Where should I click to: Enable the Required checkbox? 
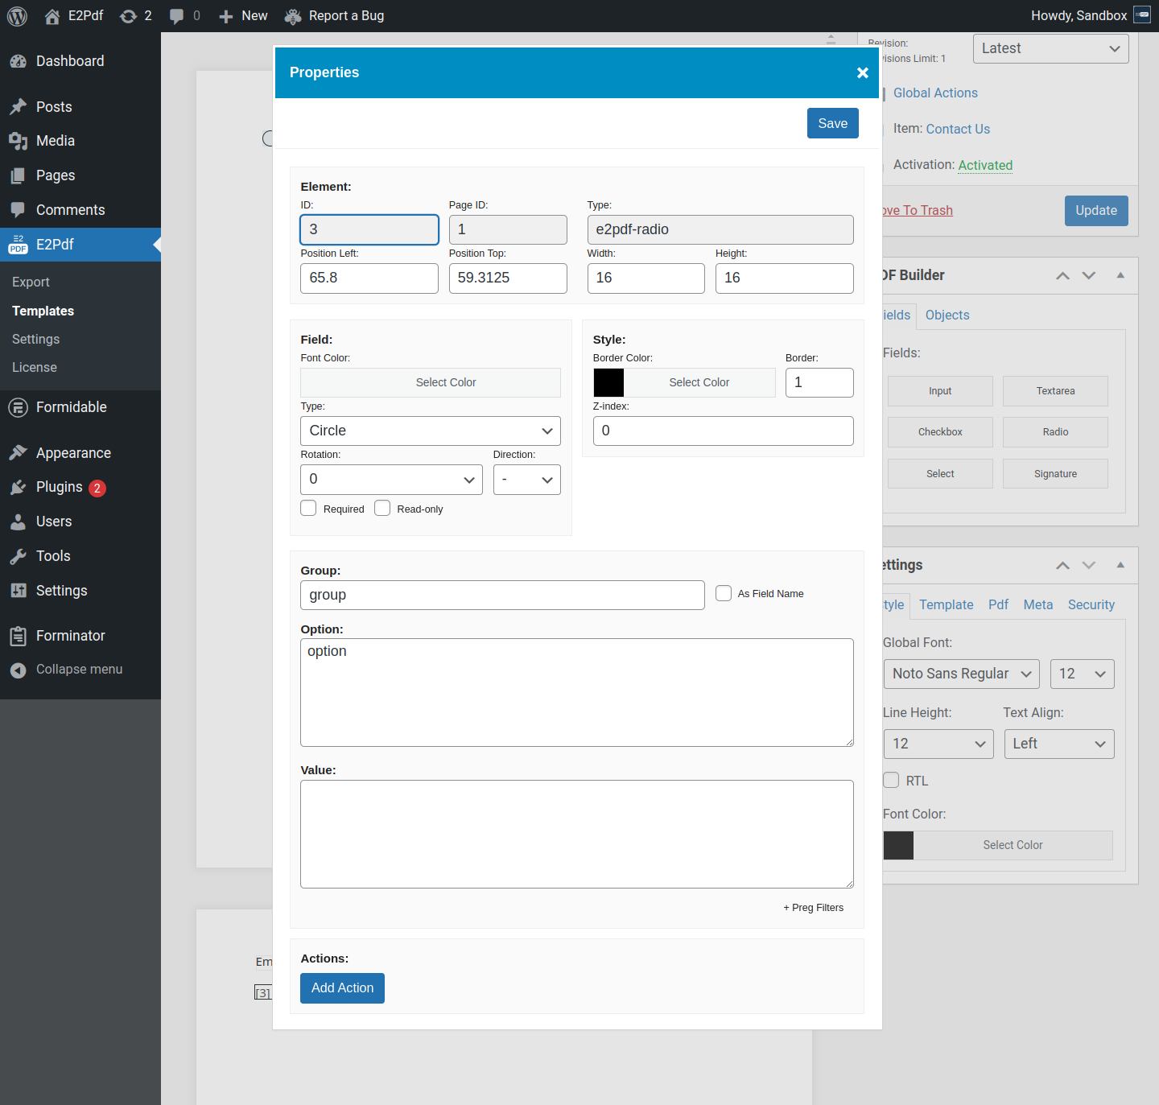[308, 508]
